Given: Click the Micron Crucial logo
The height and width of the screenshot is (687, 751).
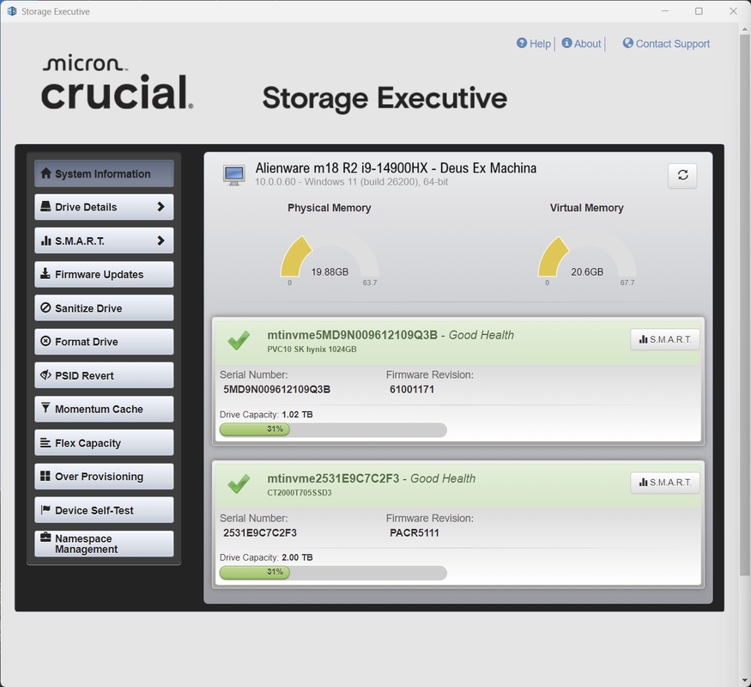Looking at the screenshot, I should pos(118,82).
